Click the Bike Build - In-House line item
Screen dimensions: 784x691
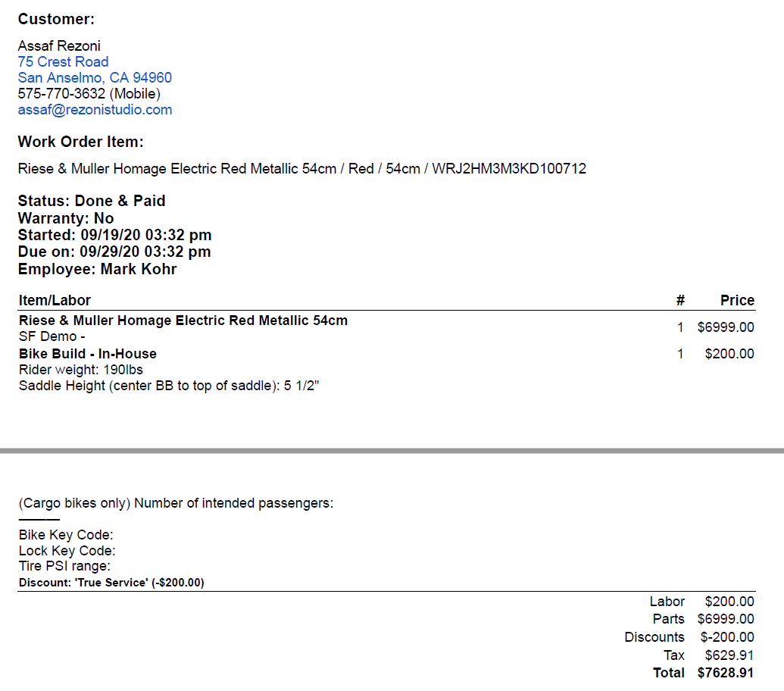[88, 354]
